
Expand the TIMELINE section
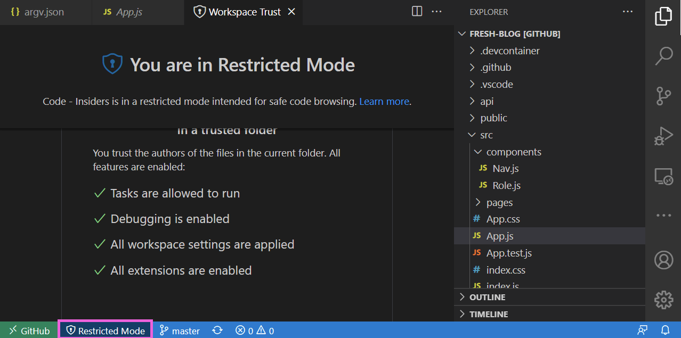tap(549, 314)
